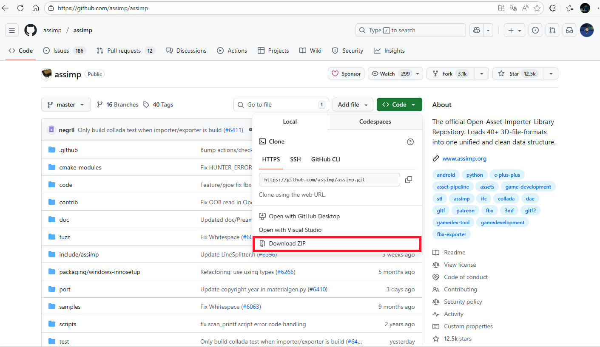Open clone help question mark icon
Image resolution: width=600 pixels, height=347 pixels.
(x=410, y=142)
